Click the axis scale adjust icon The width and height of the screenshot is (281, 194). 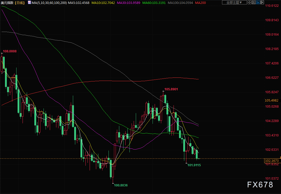(254, 2)
